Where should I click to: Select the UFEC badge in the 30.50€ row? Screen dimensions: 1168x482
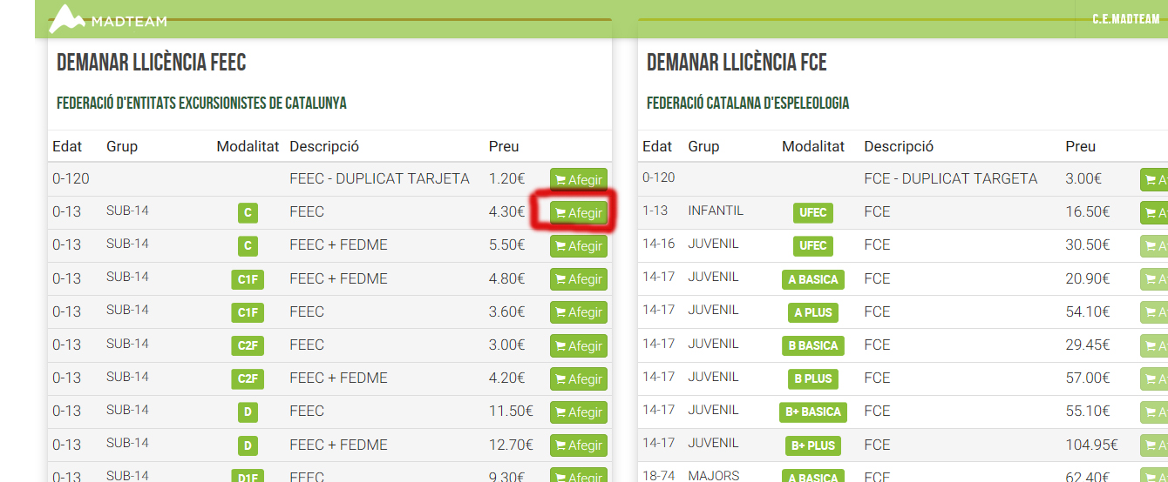[x=813, y=245]
